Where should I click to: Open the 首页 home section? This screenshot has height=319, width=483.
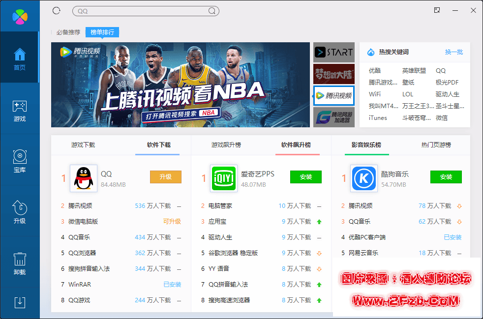(x=20, y=58)
